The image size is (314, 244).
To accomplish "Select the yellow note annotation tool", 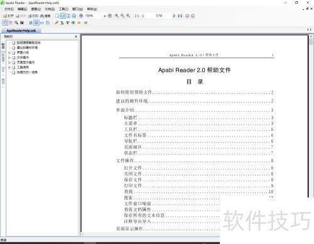I will click(78, 23).
